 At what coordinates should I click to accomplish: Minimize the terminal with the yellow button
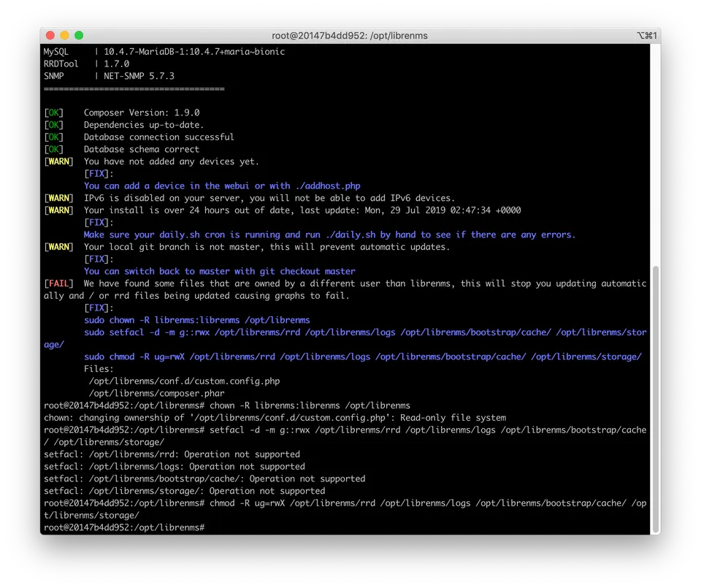click(x=64, y=35)
